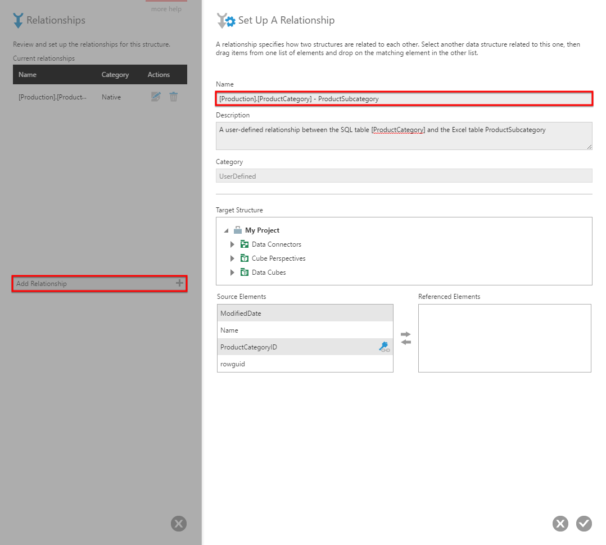Select the [Production].[Product.. relationship row
This screenshot has height=545, width=606.
pyautogui.click(x=100, y=97)
